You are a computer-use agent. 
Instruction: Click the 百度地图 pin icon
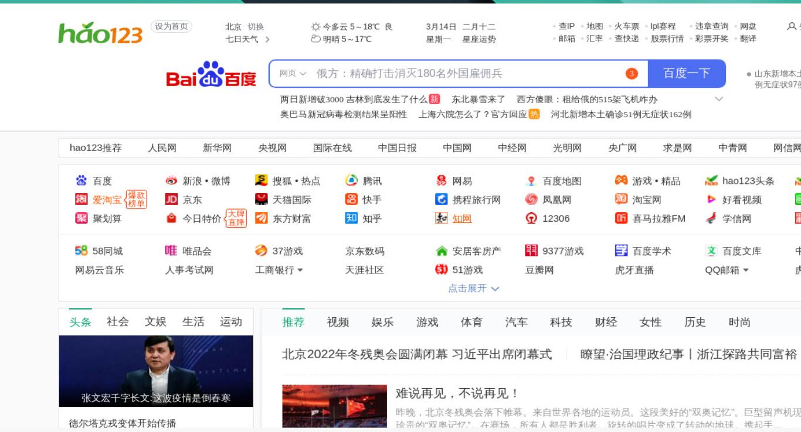tap(531, 181)
